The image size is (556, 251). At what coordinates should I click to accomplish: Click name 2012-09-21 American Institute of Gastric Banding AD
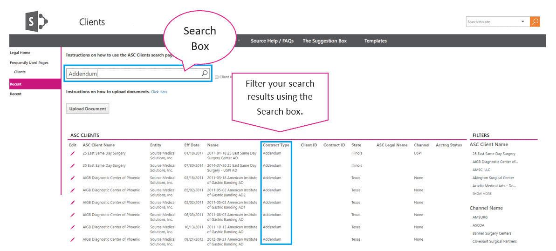(232, 242)
